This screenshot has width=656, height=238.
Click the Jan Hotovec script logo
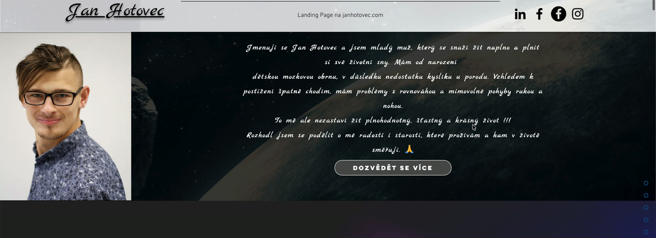(x=115, y=12)
